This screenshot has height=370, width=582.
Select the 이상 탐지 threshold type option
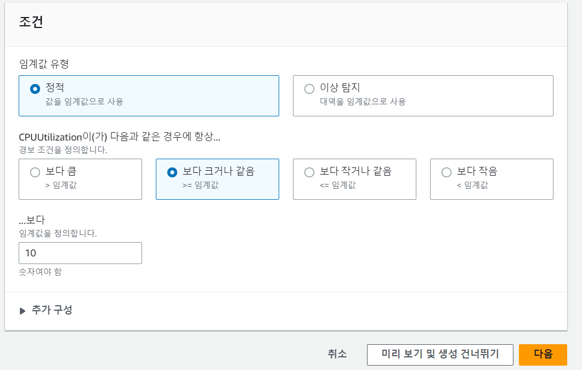click(x=423, y=96)
